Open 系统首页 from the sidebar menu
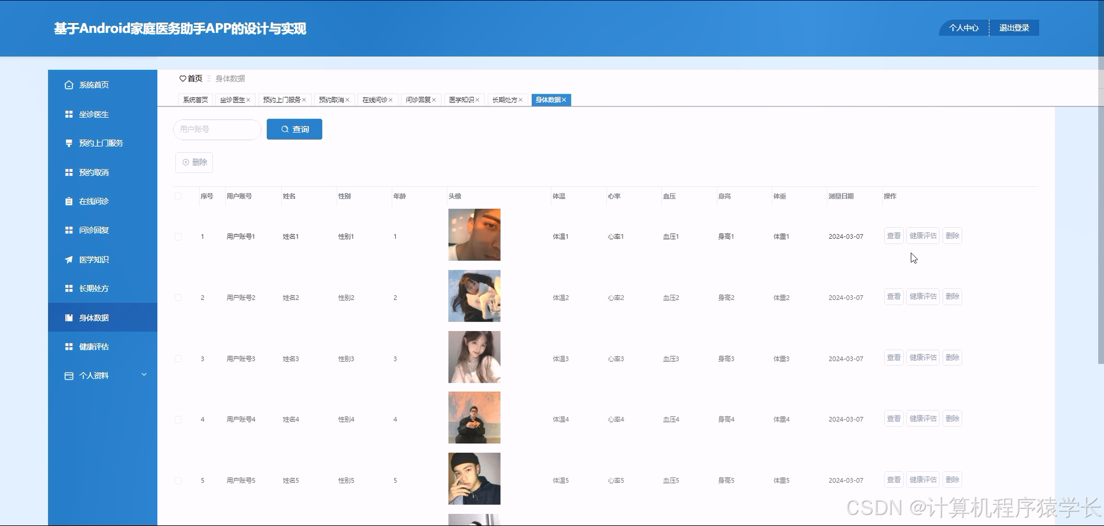Image resolution: width=1104 pixels, height=526 pixels. (102, 85)
